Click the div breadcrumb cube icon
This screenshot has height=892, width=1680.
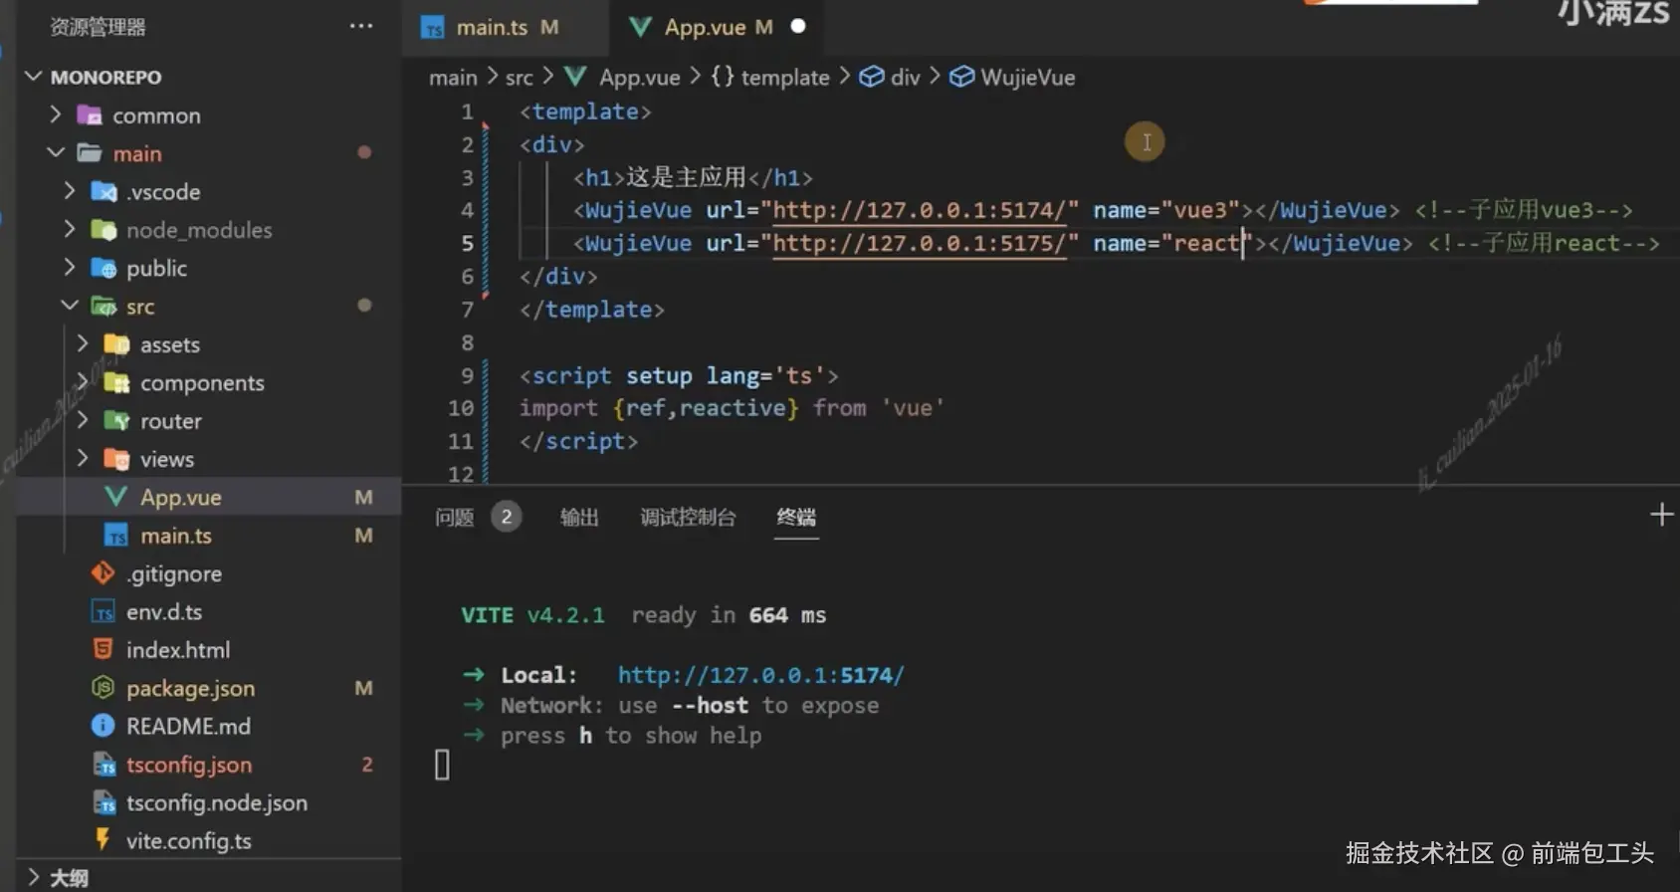point(872,77)
